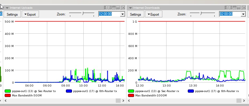Select legend text 'pppoe-out1 (13) @ Sec-Router rx'
Viewport: 249px width, 106px height.
(157, 91)
